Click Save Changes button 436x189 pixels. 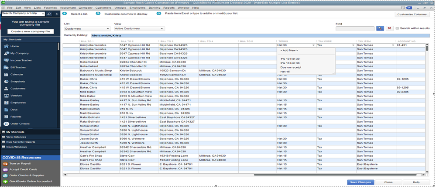click(360, 182)
